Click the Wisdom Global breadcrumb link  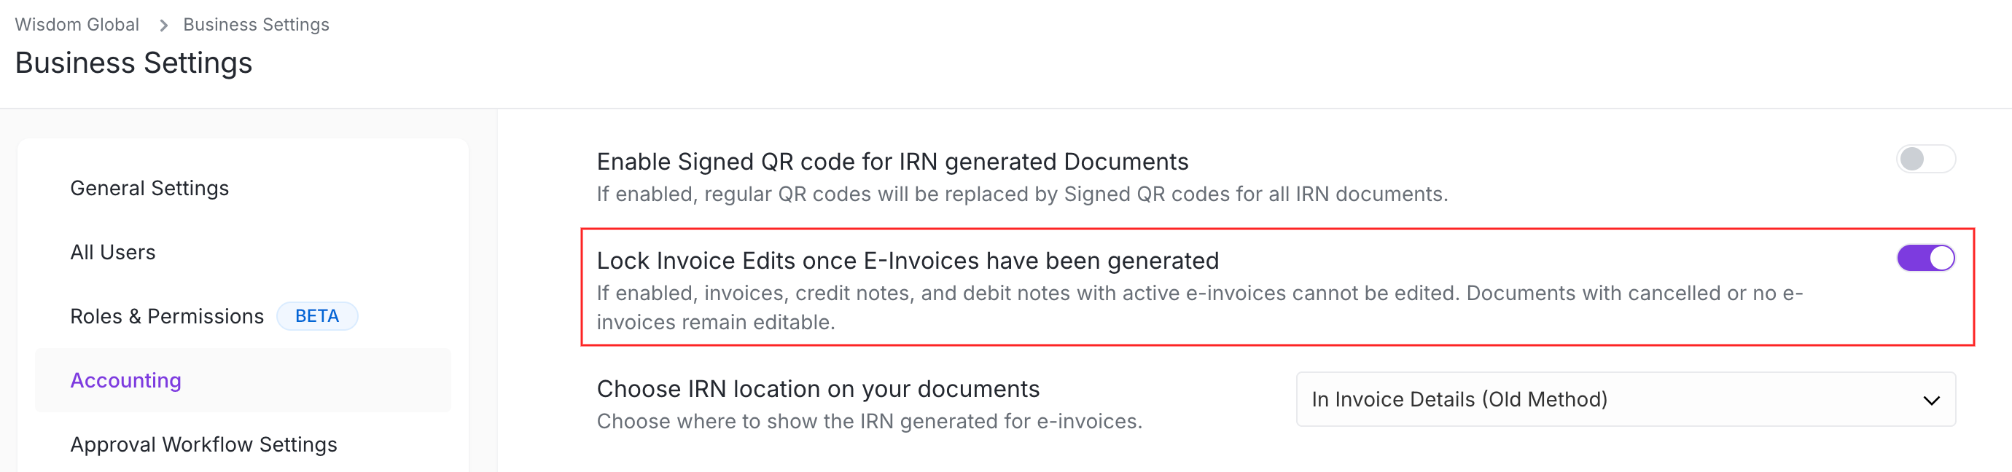pos(77,25)
